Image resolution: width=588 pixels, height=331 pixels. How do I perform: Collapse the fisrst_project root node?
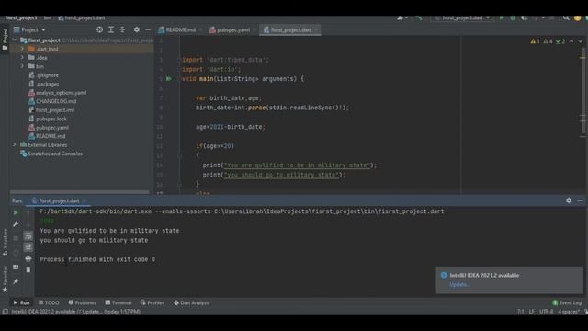(x=15, y=40)
